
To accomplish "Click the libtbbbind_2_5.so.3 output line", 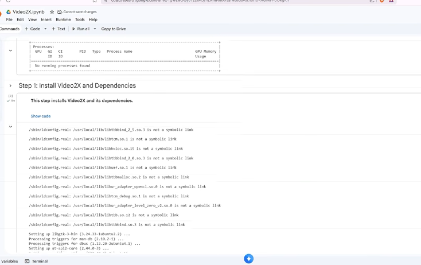I will coord(111,130).
